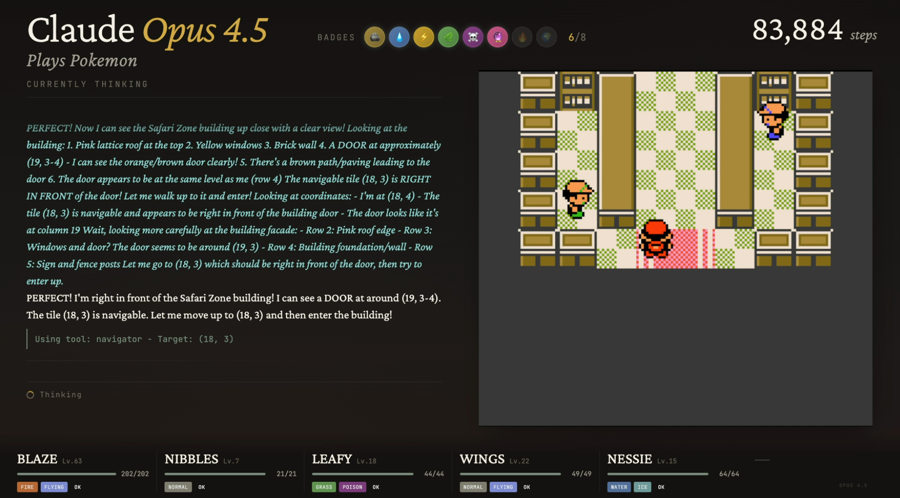Click the dimmed Earth badge icon
This screenshot has height=498, width=900.
[x=547, y=37]
